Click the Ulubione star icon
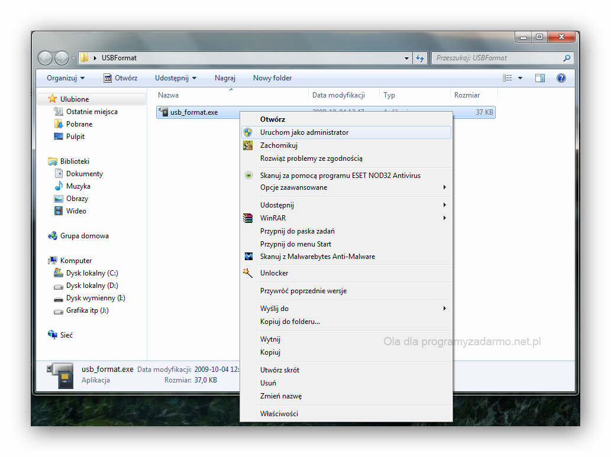The image size is (611, 457). tap(52, 99)
